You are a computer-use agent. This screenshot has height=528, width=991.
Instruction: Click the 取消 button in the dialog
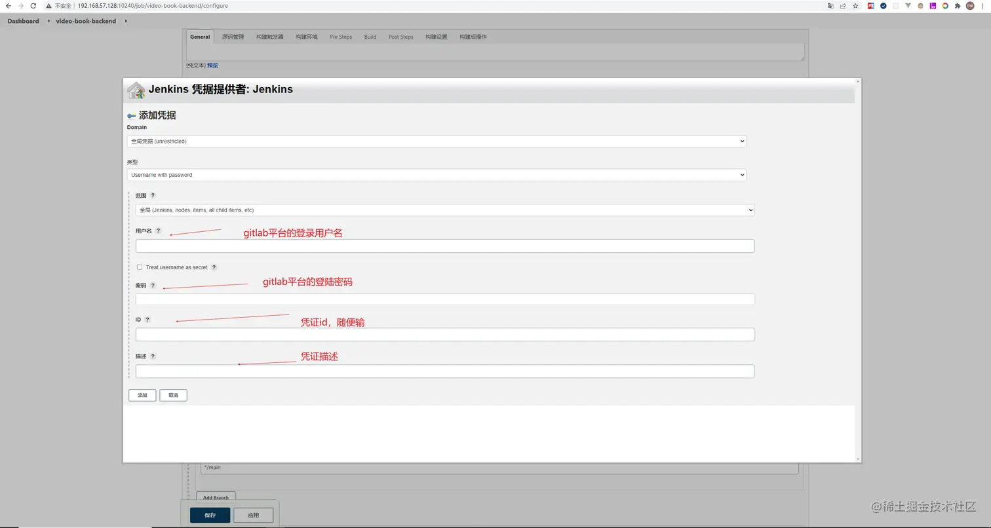(173, 395)
